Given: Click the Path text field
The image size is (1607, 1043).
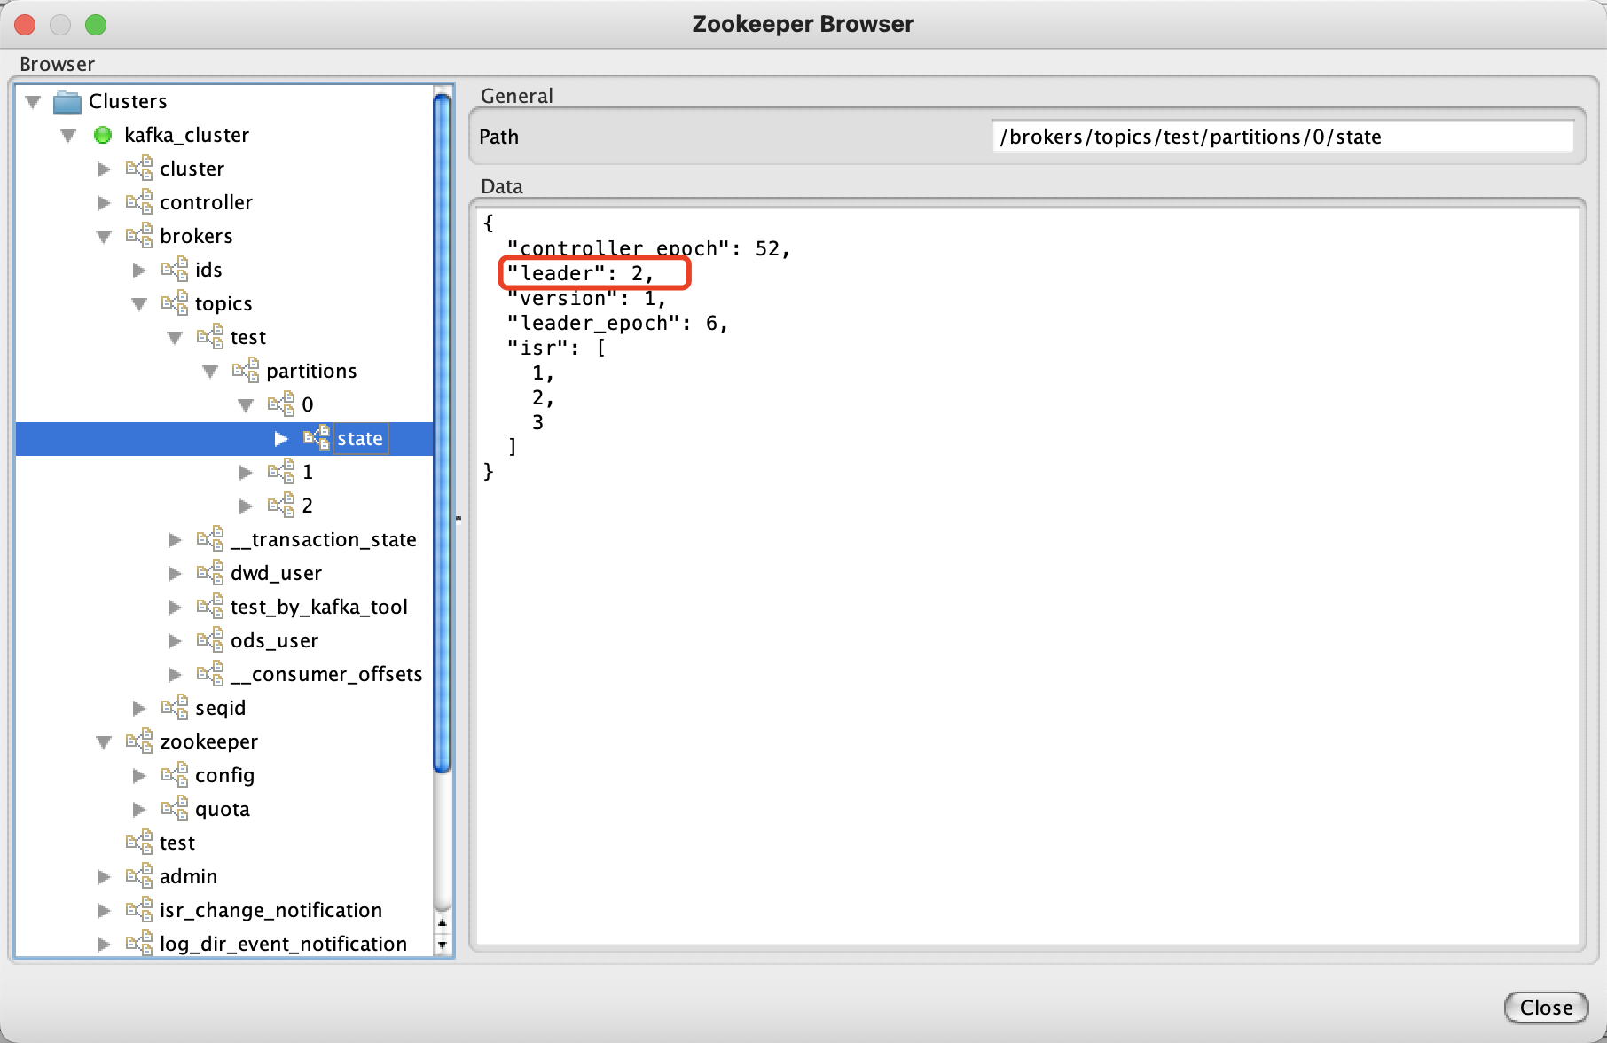Looking at the screenshot, I should [x=1282, y=137].
